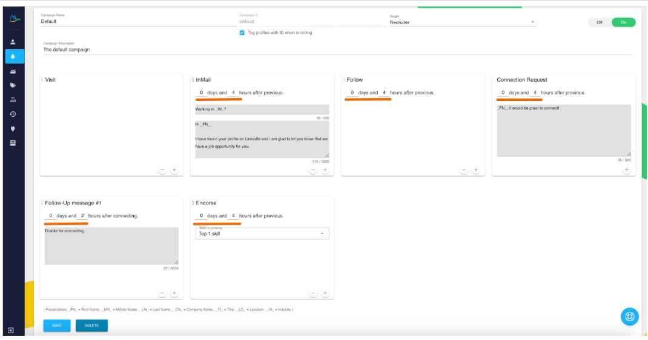Image resolution: width=648 pixels, height=340 pixels.
Task: Click the SAVE button
Action: [x=56, y=325]
